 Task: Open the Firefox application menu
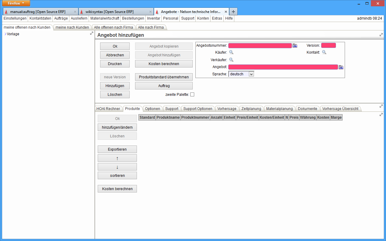(16, 3)
